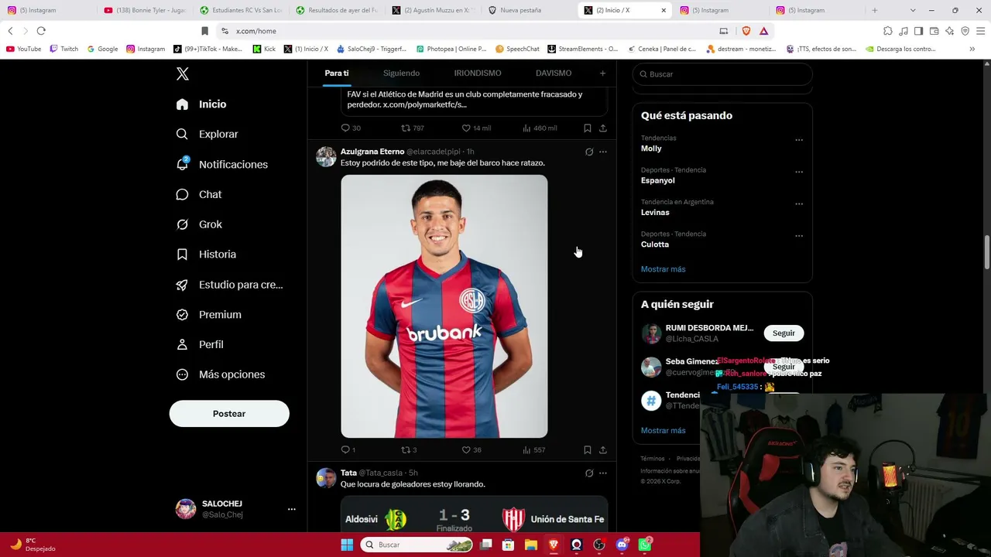Open Inicio in the sidebar
The width and height of the screenshot is (991, 557).
tap(201, 104)
